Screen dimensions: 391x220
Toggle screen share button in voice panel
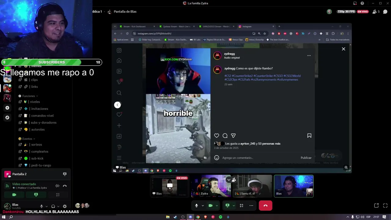pos(36,195)
